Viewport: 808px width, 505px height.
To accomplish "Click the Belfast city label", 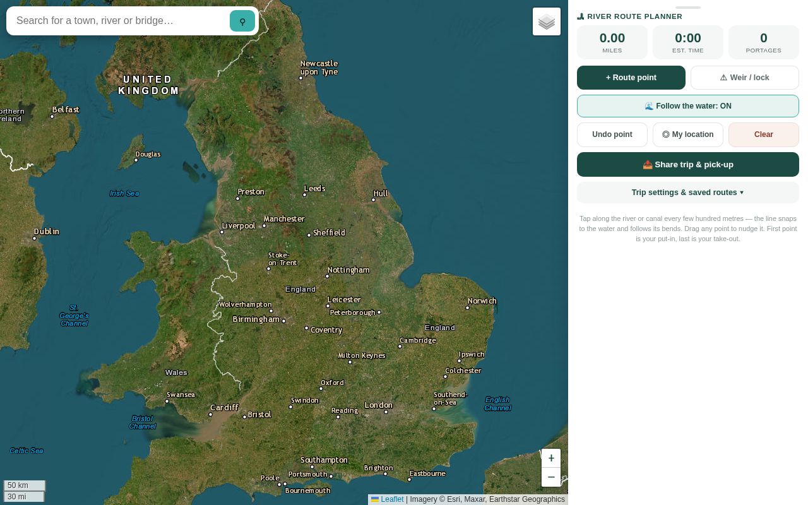I will pyautogui.click(x=66, y=110).
